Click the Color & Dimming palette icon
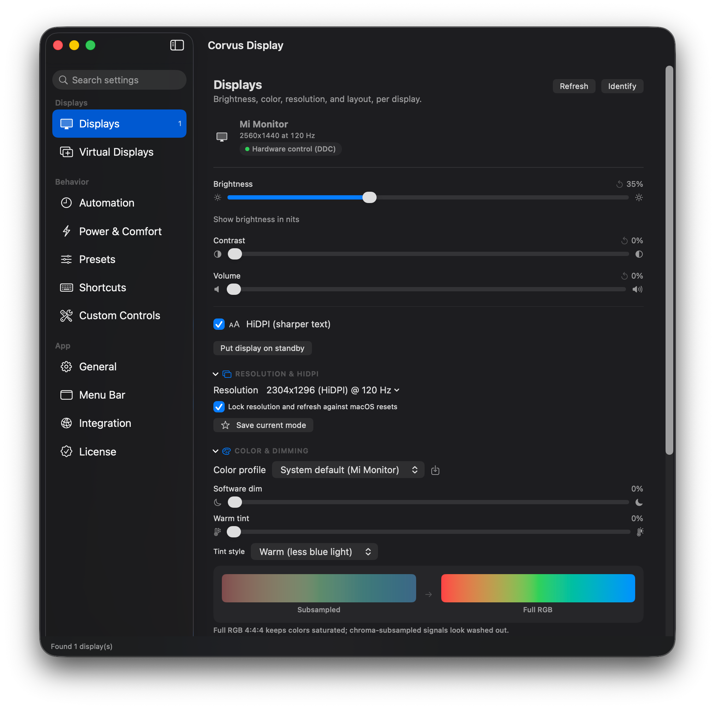 pyautogui.click(x=226, y=451)
